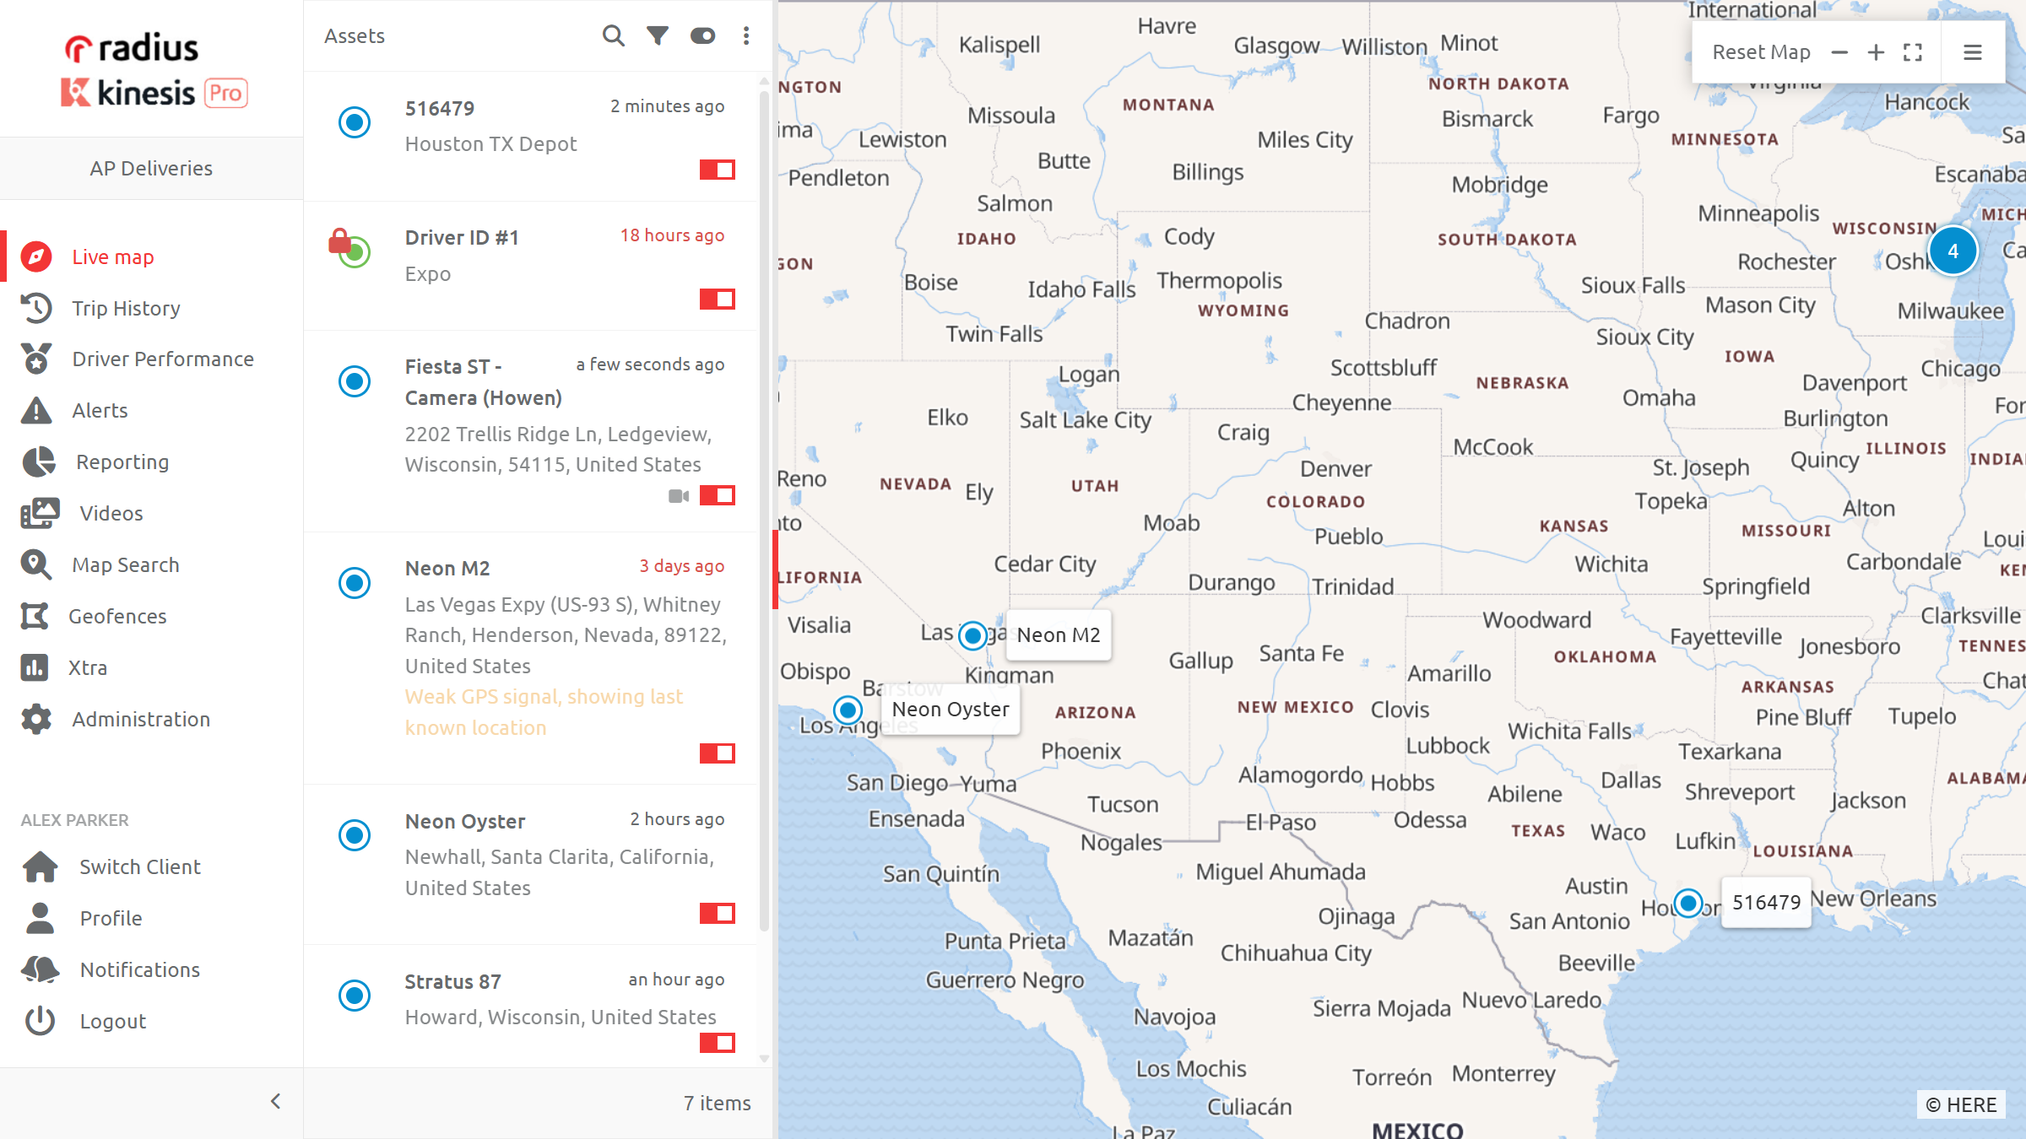Open Trip History in the sidebar
The image size is (2026, 1139).
click(126, 308)
